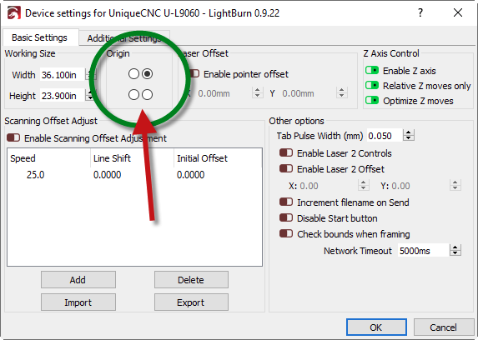Click the Import button

point(78,302)
